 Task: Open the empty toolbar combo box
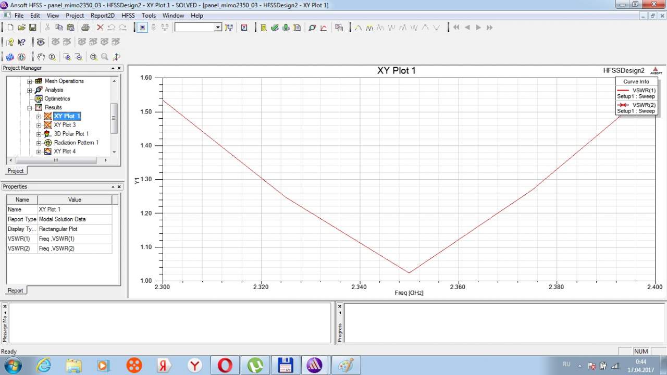(x=198, y=28)
